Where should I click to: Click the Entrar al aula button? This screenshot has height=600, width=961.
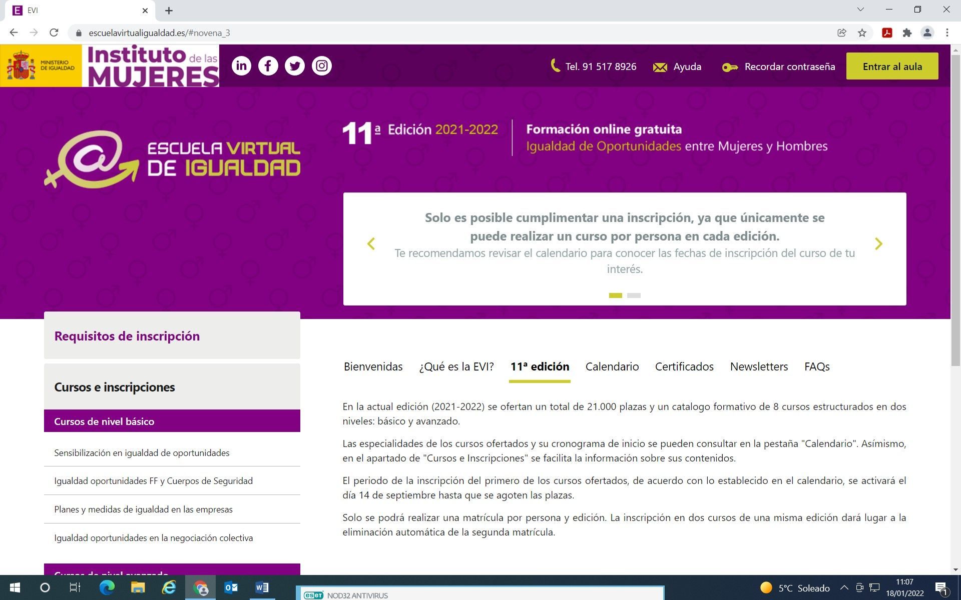892,66
